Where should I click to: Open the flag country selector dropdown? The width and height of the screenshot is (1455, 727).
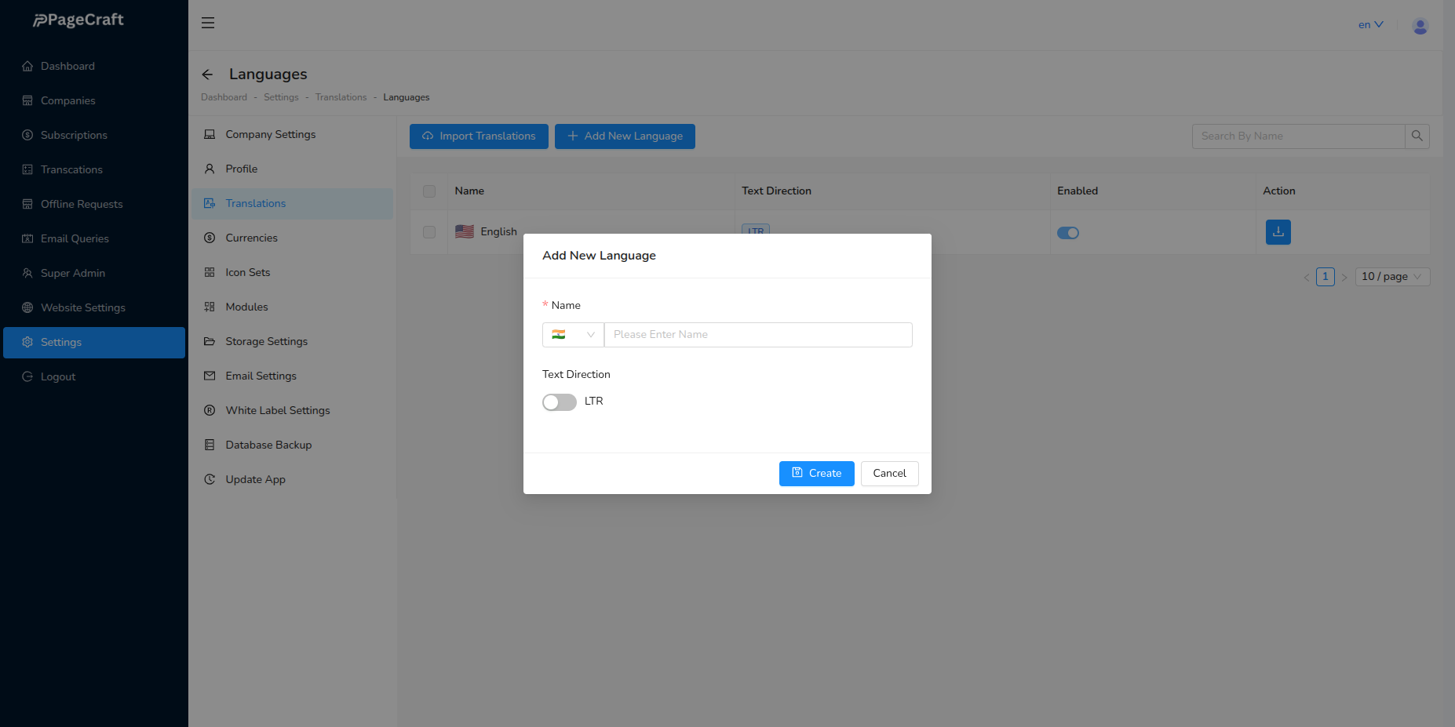[x=573, y=334]
